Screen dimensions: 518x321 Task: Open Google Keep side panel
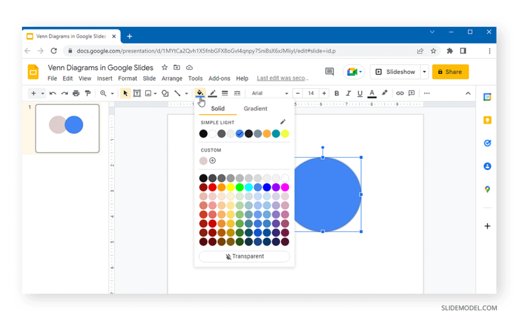click(487, 120)
